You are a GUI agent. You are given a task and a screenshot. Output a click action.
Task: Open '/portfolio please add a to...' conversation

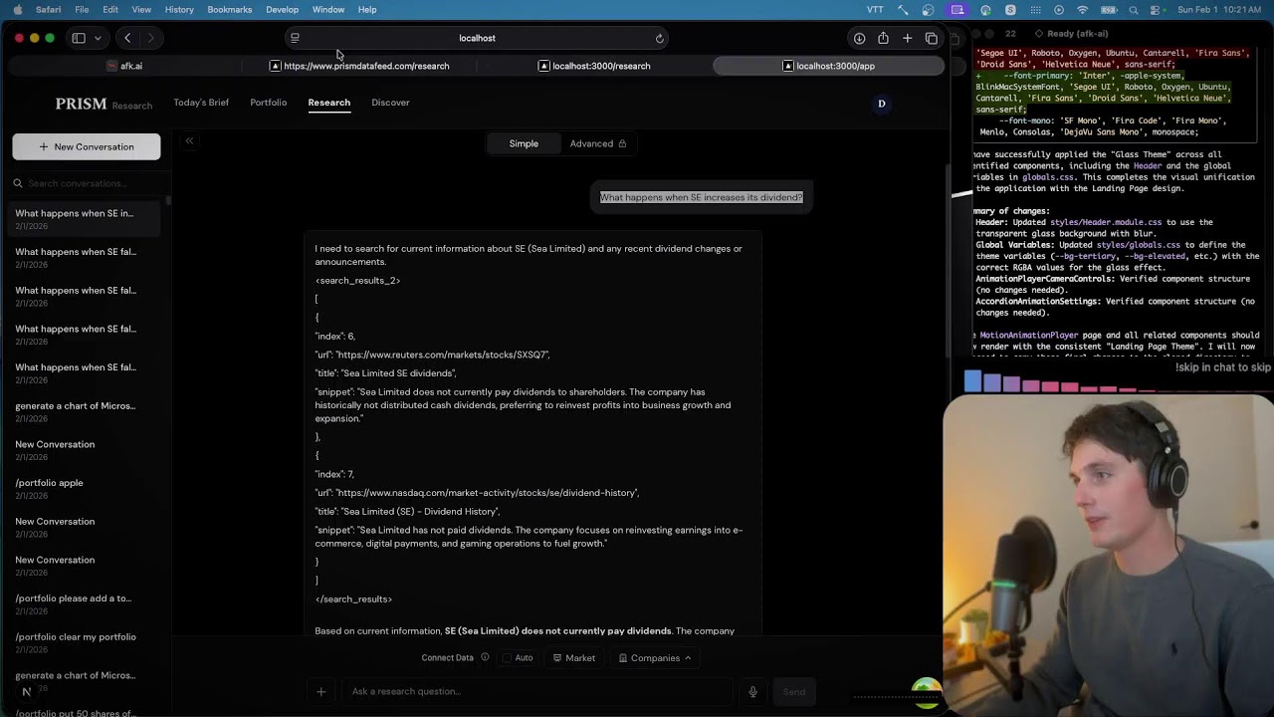(86, 604)
